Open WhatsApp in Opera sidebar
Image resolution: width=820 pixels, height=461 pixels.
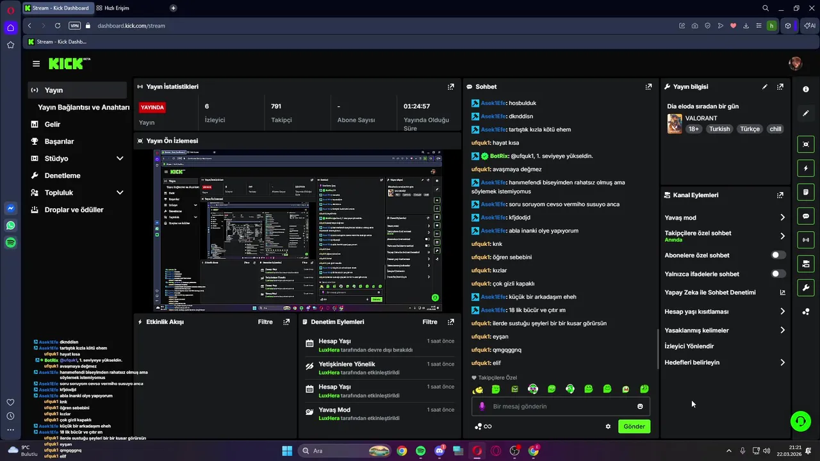(x=10, y=225)
